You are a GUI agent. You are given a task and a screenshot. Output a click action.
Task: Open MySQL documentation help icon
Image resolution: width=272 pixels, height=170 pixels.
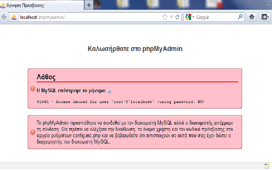[109, 91]
